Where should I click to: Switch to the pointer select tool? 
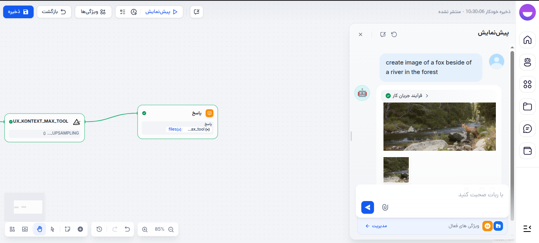click(53, 229)
